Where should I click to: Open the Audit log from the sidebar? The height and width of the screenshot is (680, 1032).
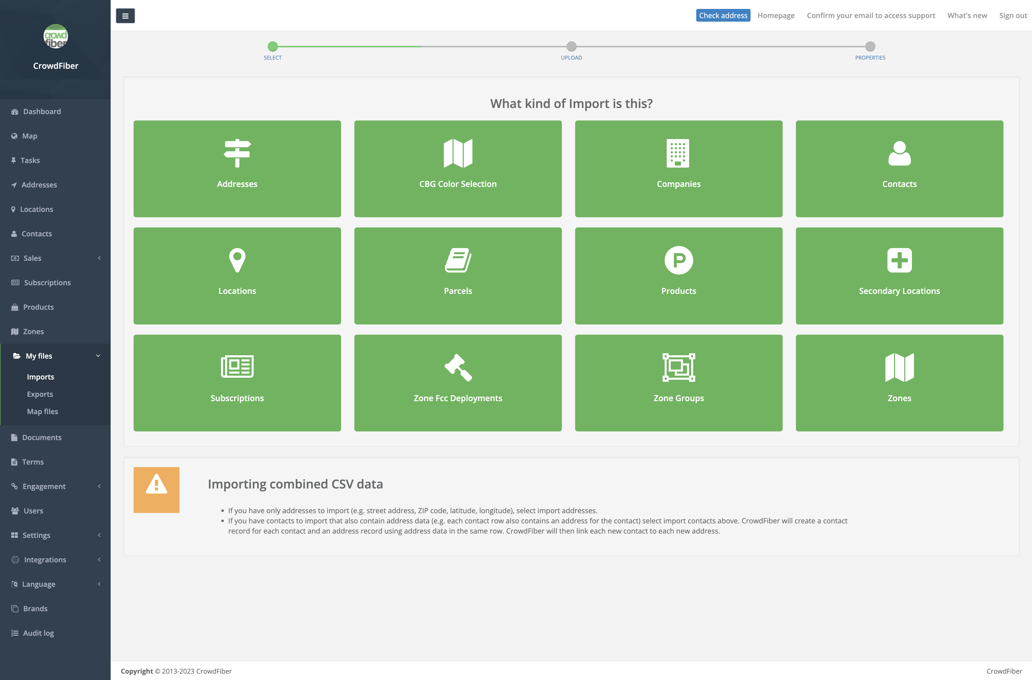click(38, 633)
